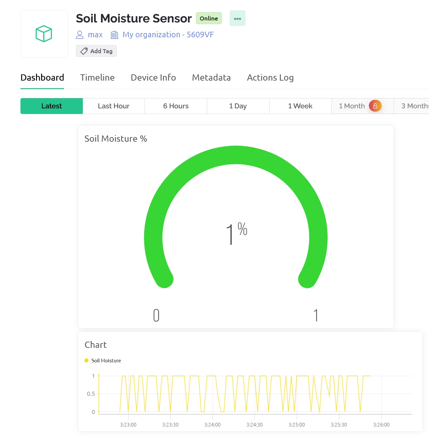Click the Online status badge

209,18
